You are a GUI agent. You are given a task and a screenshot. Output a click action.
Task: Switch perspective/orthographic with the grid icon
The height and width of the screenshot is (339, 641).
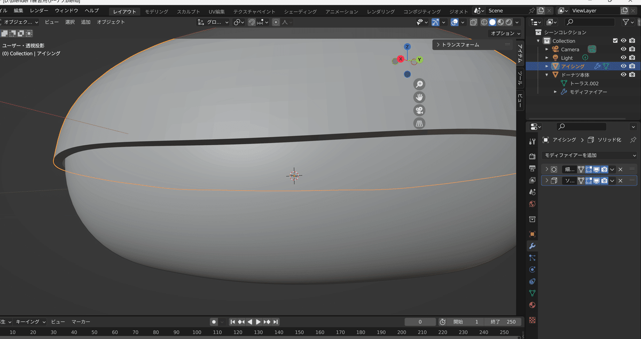(x=420, y=124)
